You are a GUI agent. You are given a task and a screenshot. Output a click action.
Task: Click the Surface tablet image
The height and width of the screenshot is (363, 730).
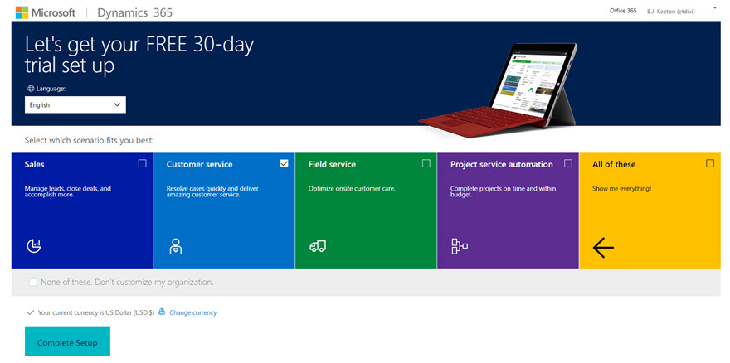click(499, 90)
